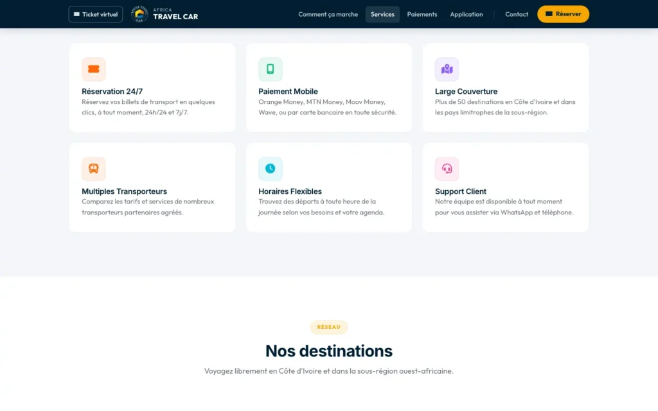Click the RÉSEAU badge label
The height and width of the screenshot is (411, 658).
(329, 327)
